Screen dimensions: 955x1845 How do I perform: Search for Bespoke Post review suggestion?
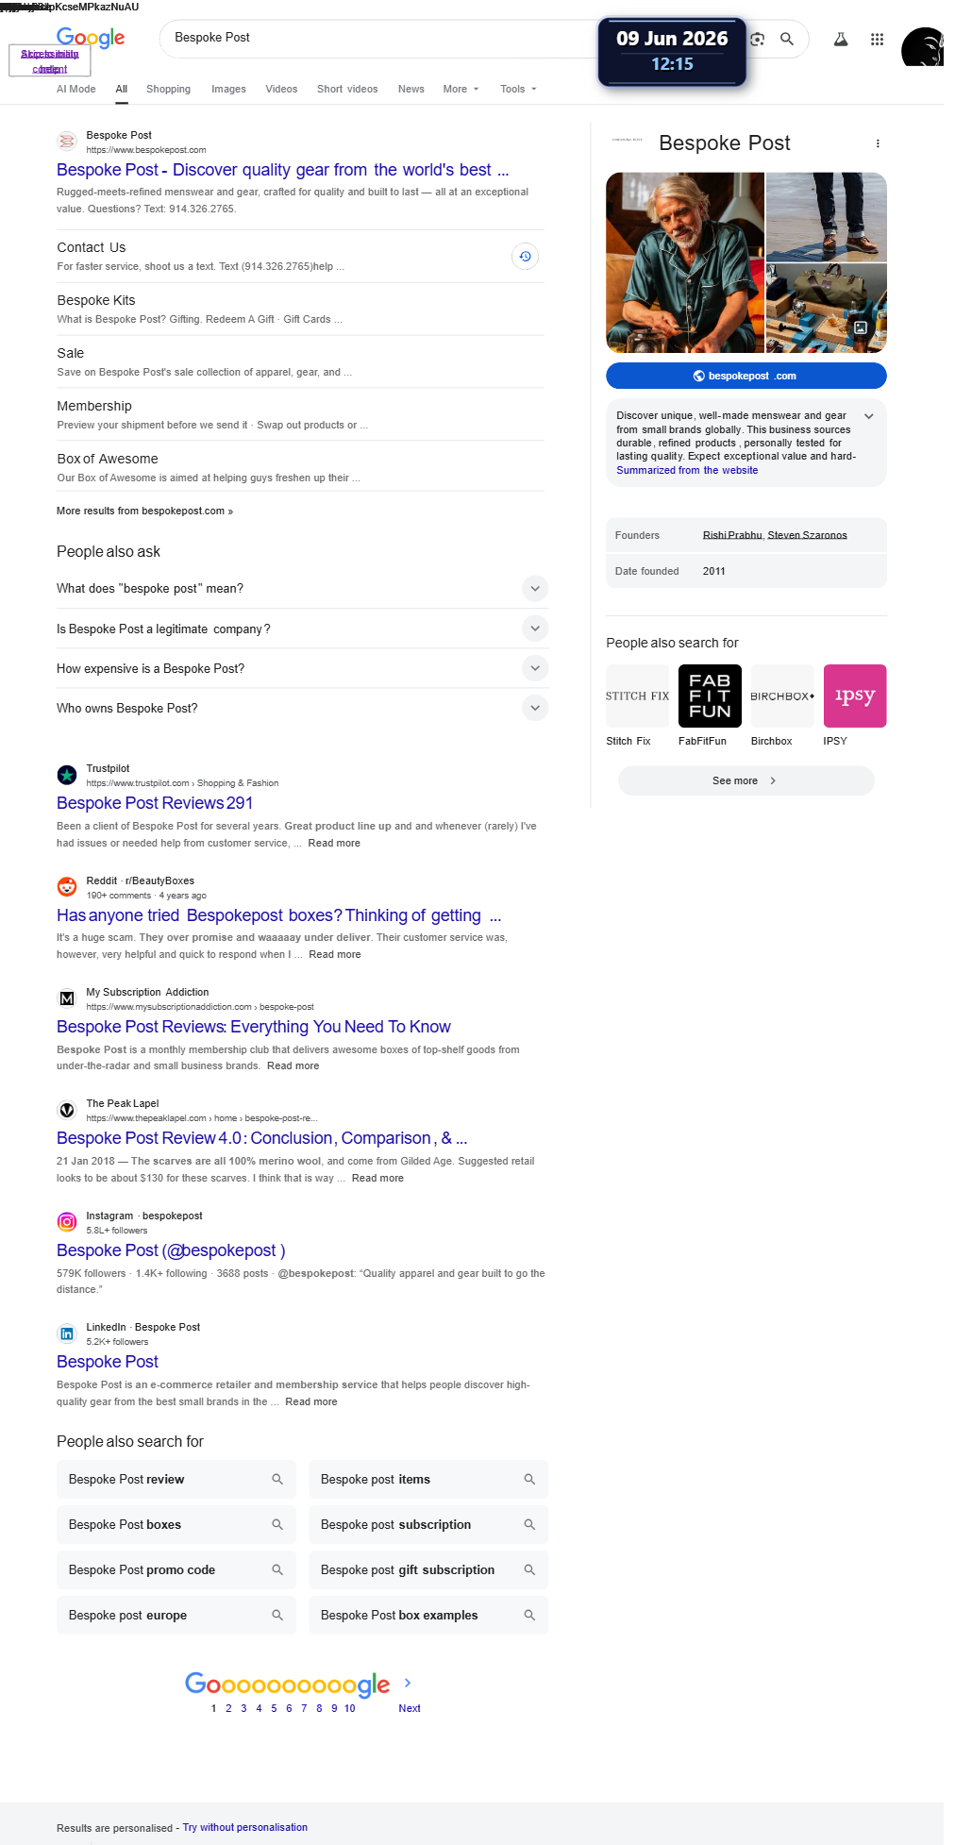pos(176,1479)
